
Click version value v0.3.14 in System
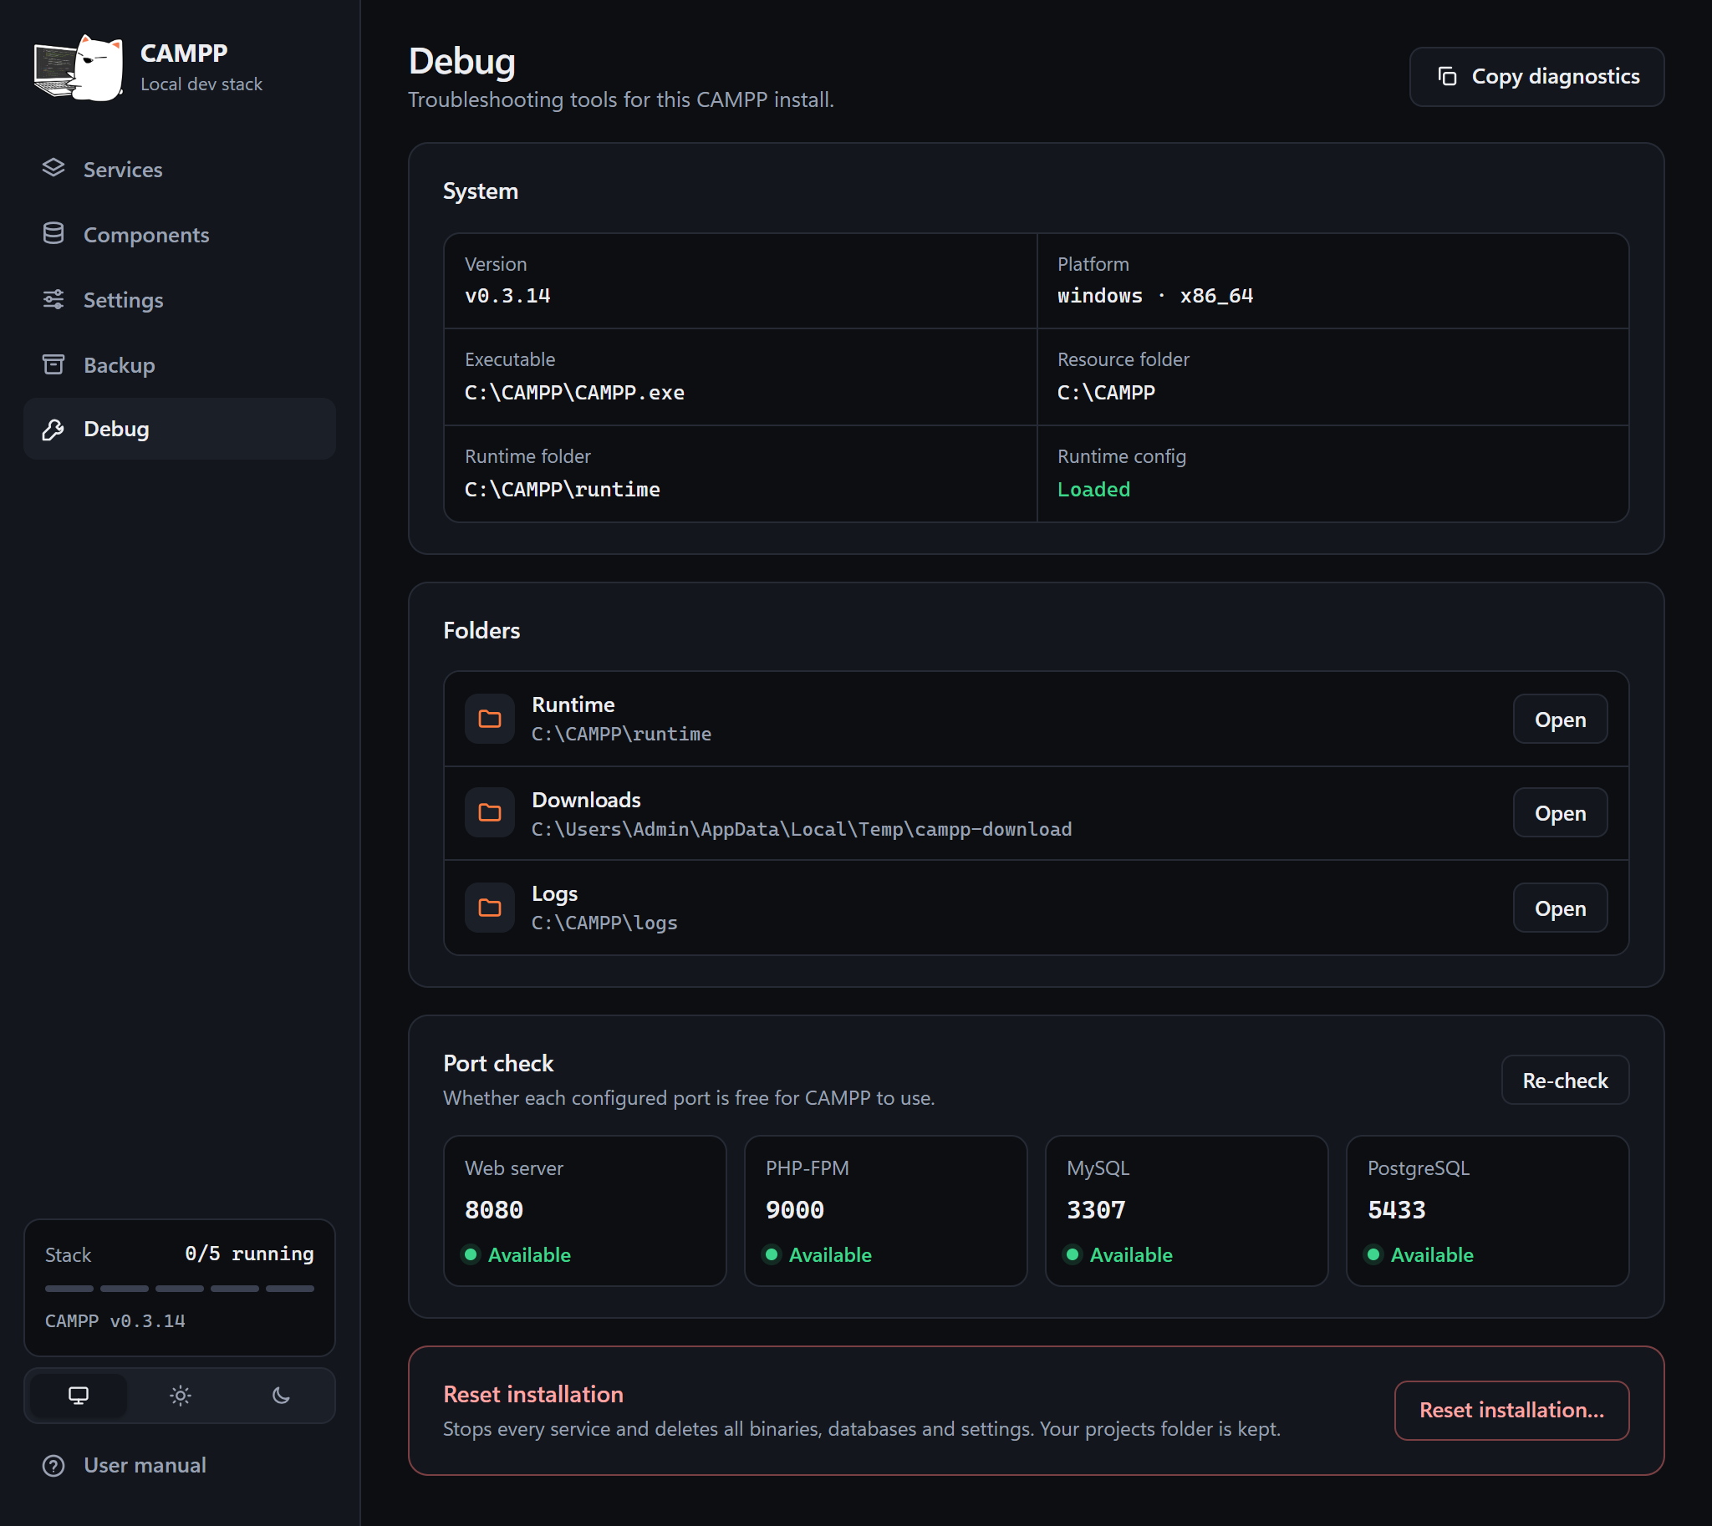(x=507, y=296)
